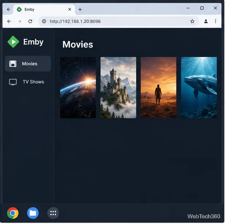Viewport: 225px width, 224px height.
Task: Reload the Emby page
Action: point(30,22)
